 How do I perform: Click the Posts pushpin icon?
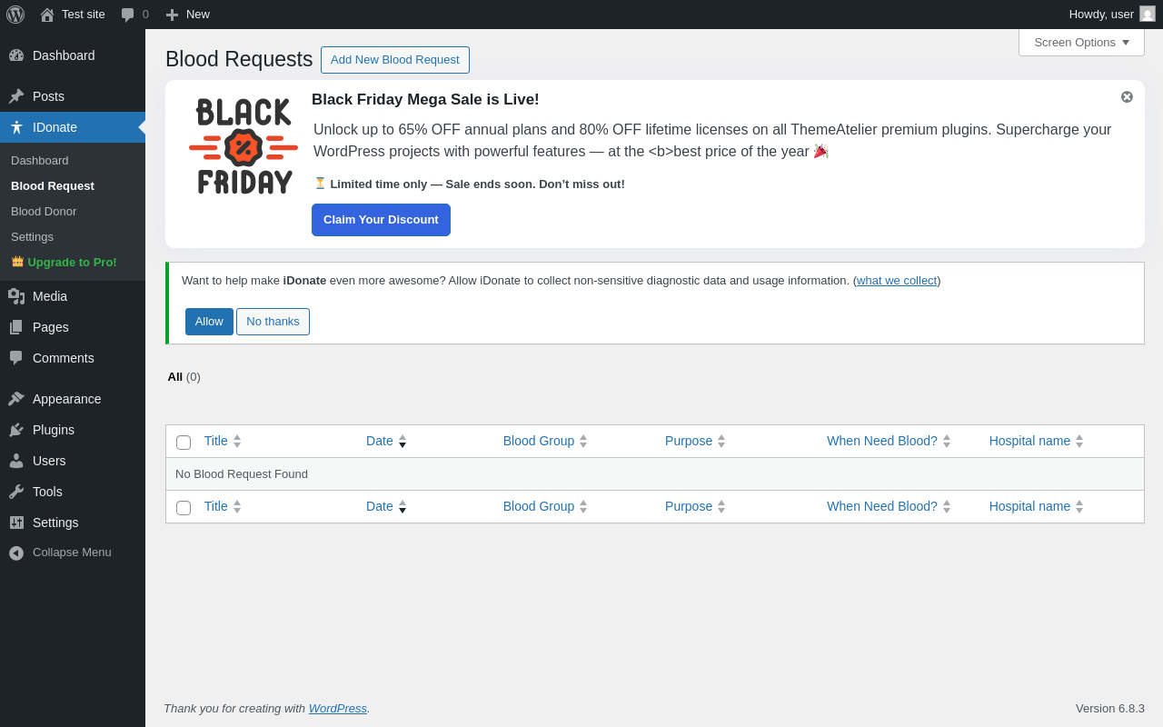[x=16, y=96]
